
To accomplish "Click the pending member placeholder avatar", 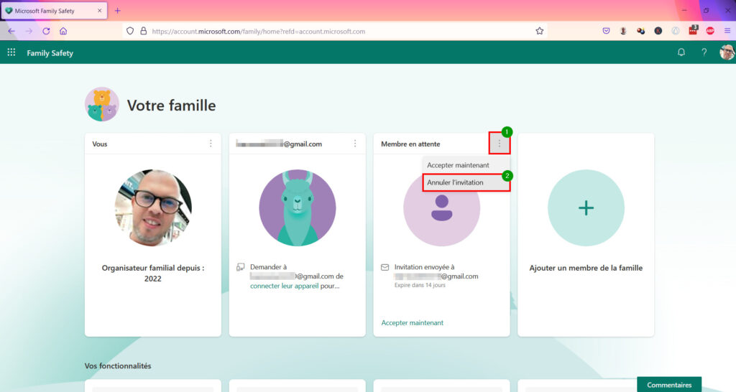I will point(441,207).
